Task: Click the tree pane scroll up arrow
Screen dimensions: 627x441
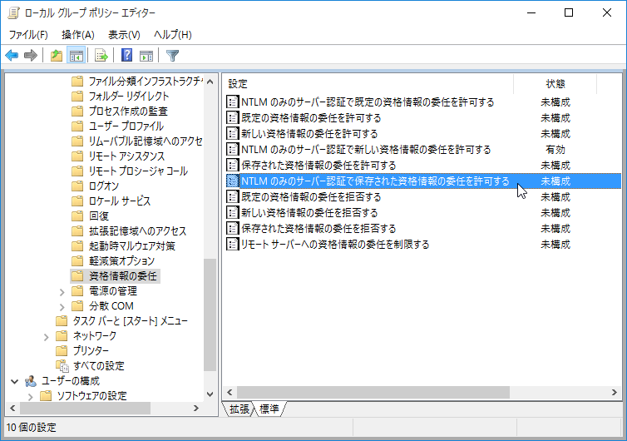Action: pos(210,82)
